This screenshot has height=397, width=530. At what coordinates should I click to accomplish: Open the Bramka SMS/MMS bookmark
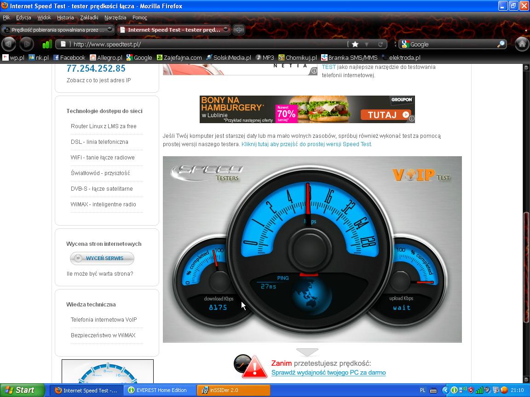pos(349,58)
